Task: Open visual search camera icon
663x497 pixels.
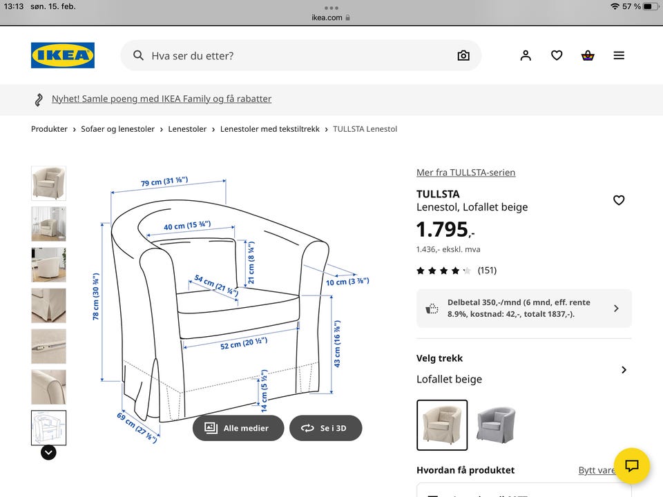Action: (463, 55)
